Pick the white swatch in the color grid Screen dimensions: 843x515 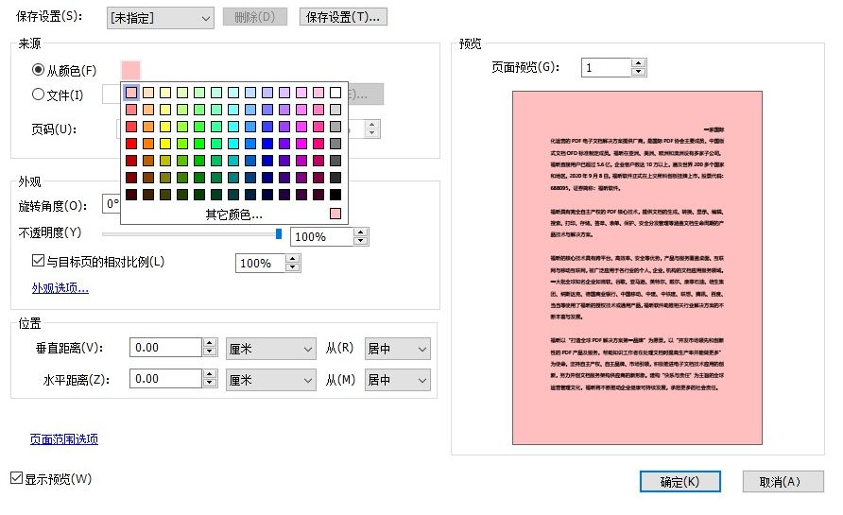pos(335,93)
